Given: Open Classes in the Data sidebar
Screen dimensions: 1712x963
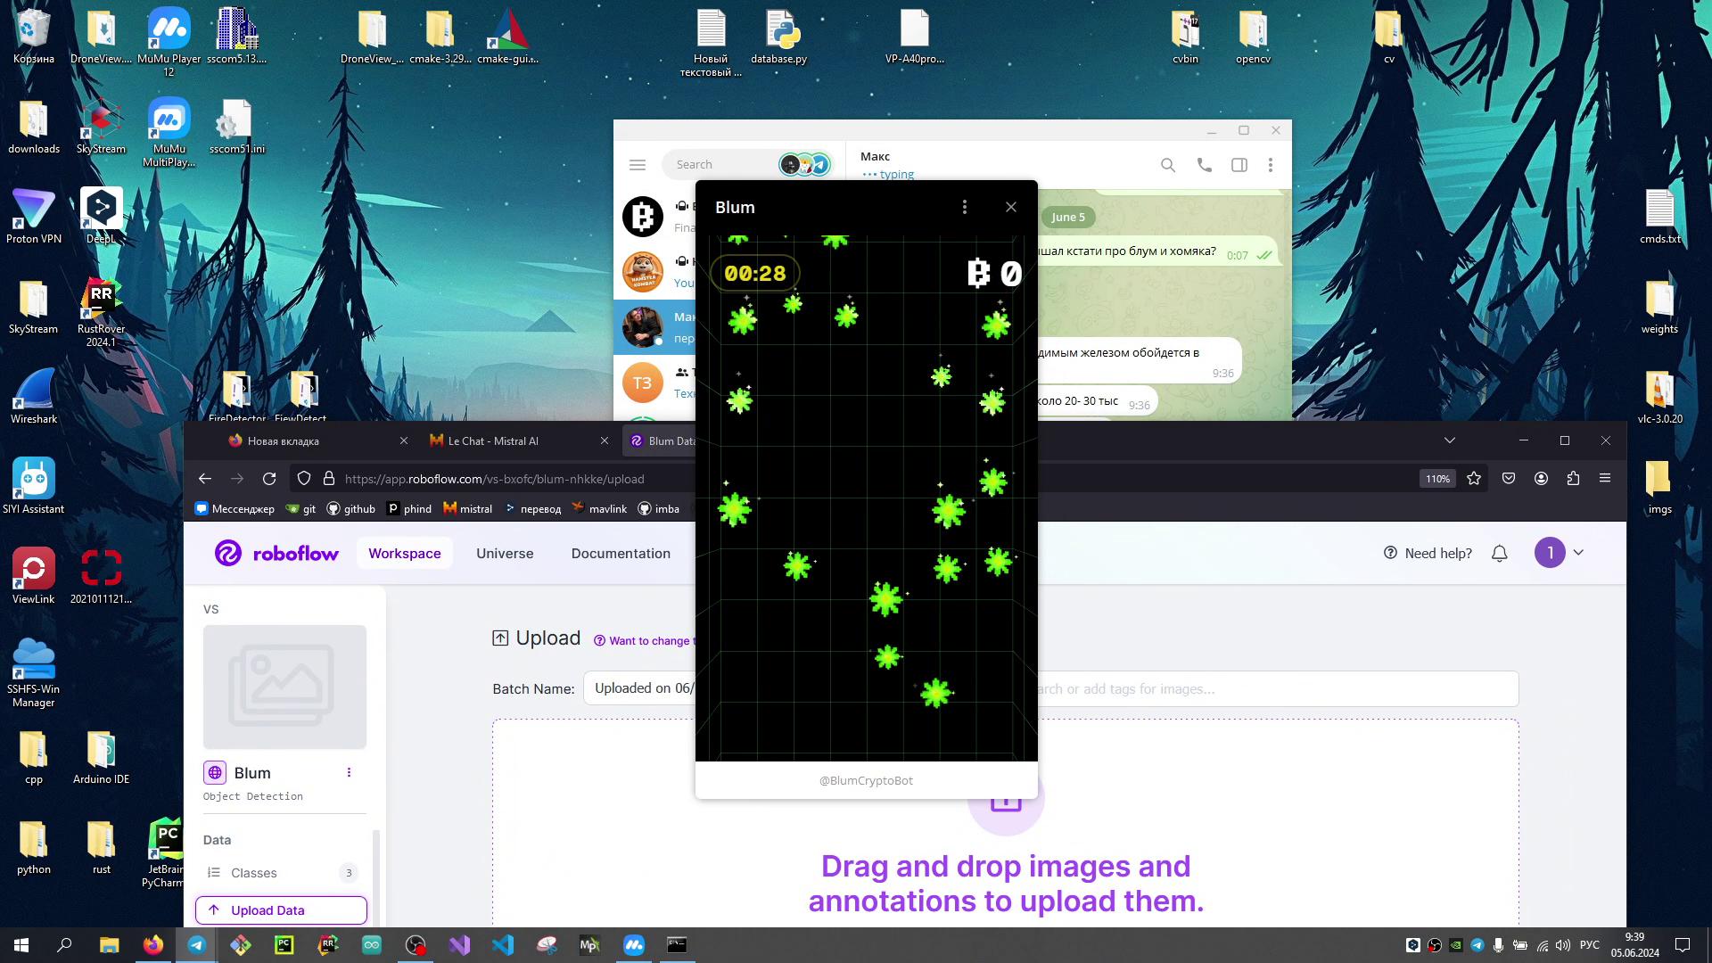Looking at the screenshot, I should [x=281, y=873].
